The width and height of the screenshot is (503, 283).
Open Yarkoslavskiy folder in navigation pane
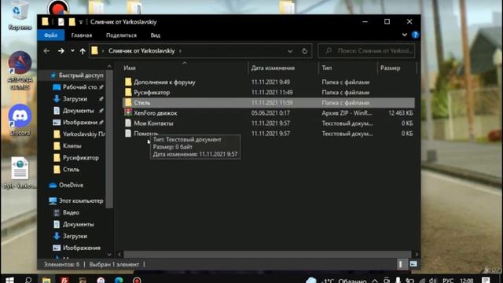pos(84,134)
